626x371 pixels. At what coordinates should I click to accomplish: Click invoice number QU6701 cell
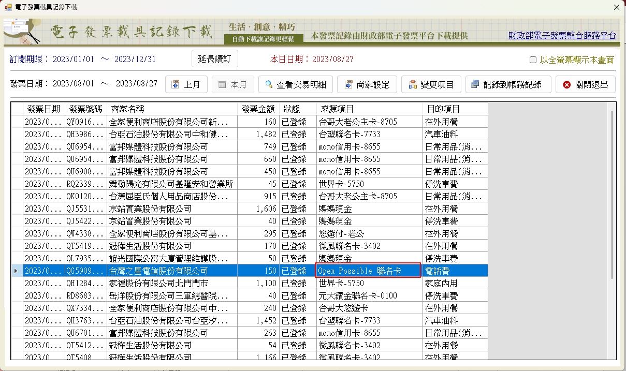point(86,333)
